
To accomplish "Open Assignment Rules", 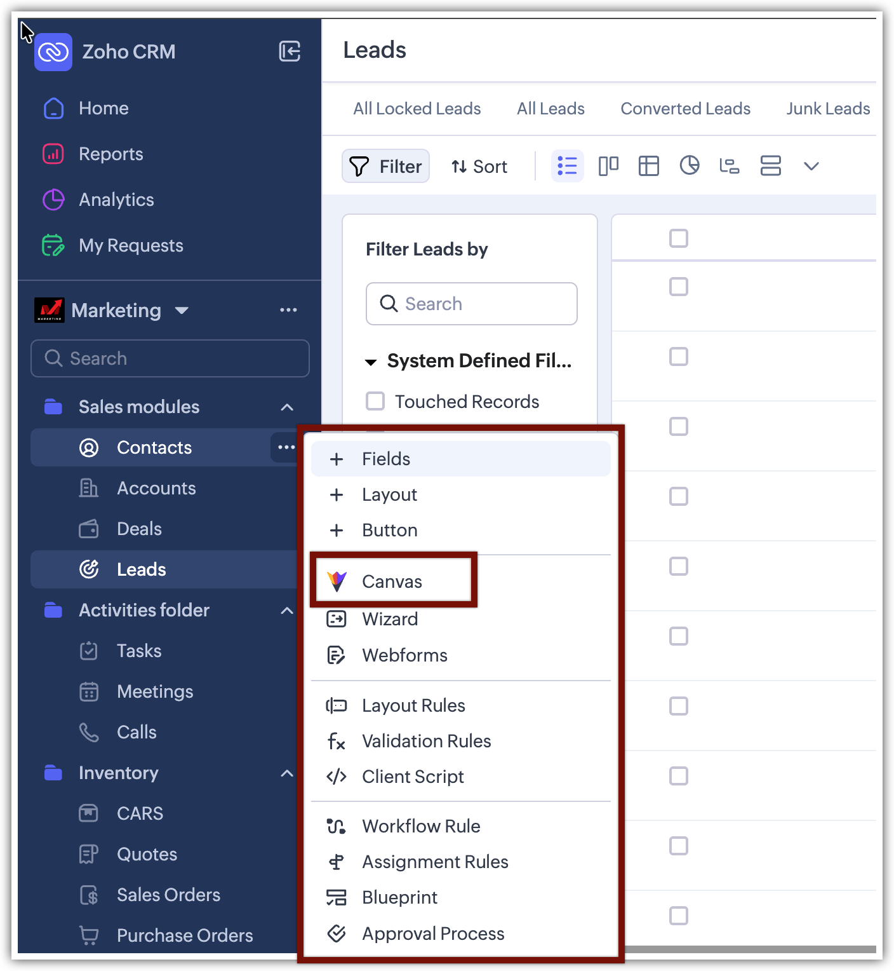I will tap(435, 862).
